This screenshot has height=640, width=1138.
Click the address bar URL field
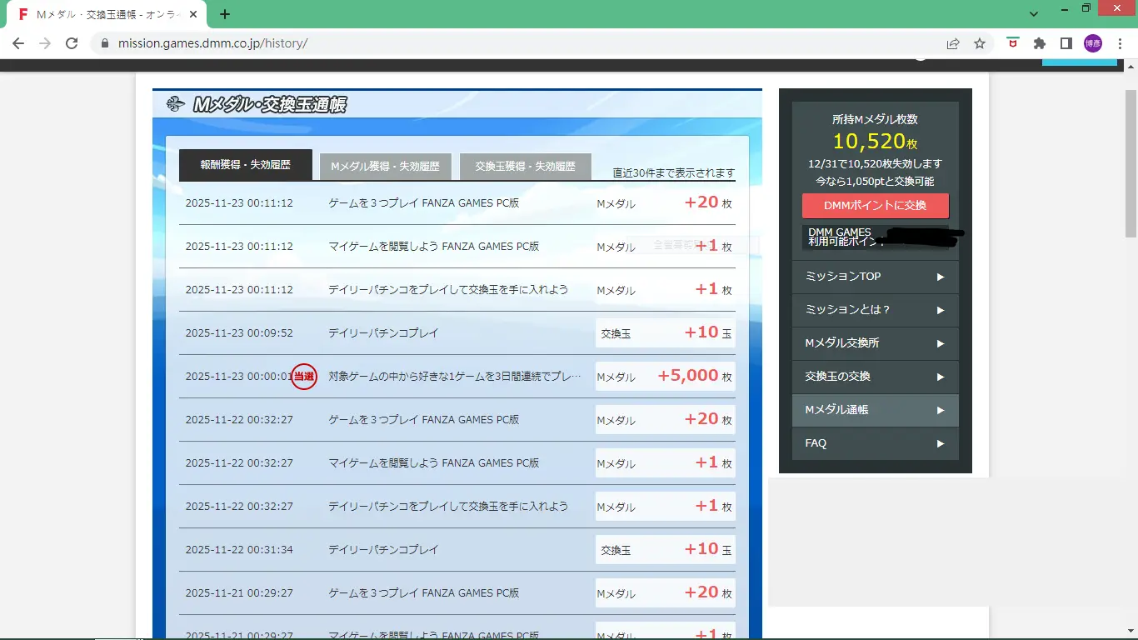(500, 43)
